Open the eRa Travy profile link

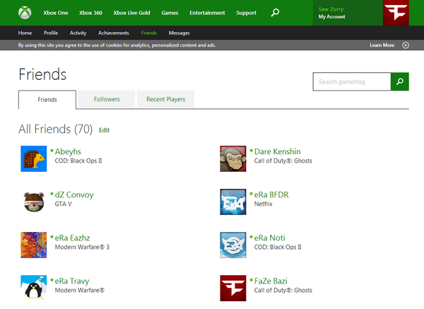click(x=72, y=281)
